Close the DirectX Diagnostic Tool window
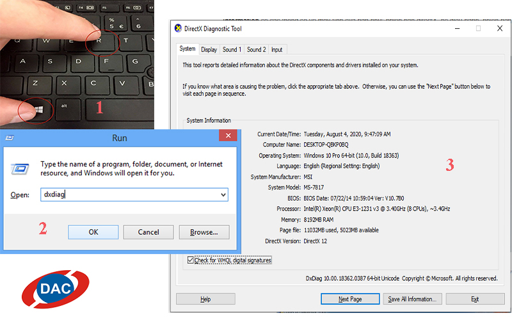The image size is (512, 320). (x=500, y=28)
